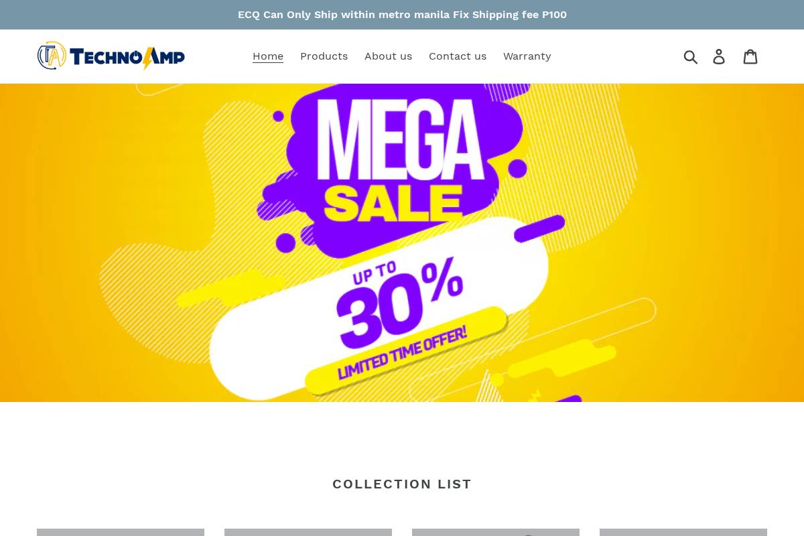Open the second collection thumbnail
Viewport: 804px width, 536px height.
[x=308, y=532]
